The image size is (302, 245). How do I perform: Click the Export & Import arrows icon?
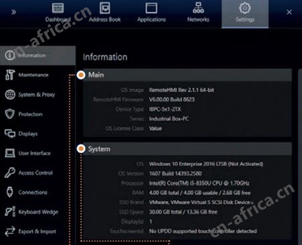[10, 231]
